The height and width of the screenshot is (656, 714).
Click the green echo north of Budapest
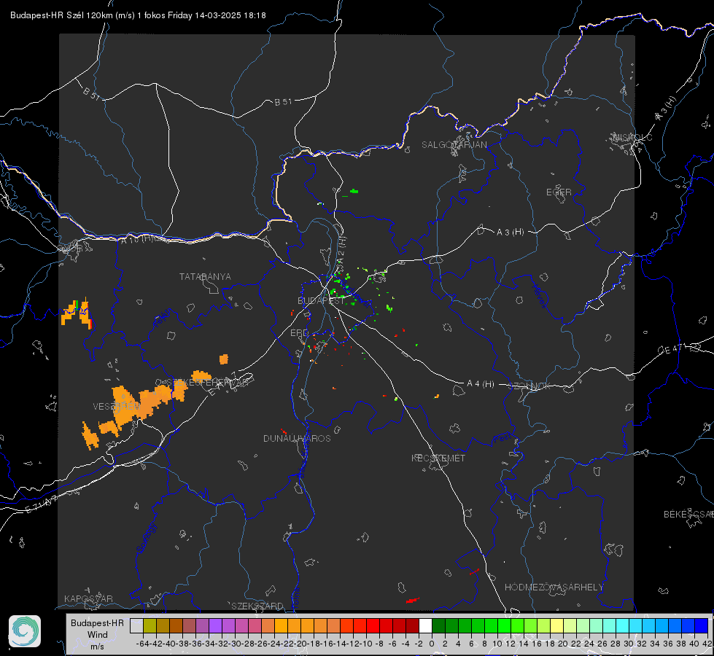click(354, 191)
